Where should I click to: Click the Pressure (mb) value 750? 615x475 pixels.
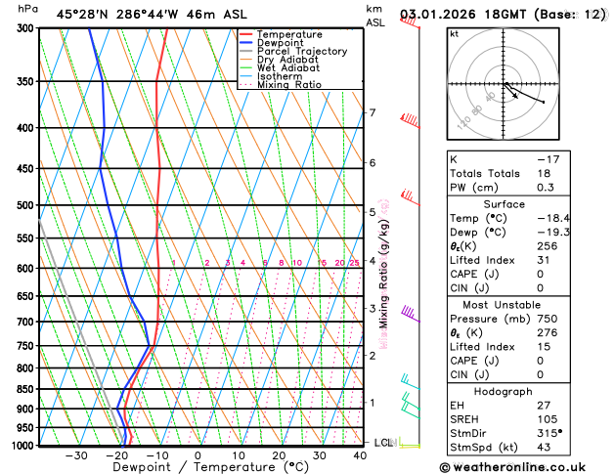pyautogui.click(x=548, y=319)
